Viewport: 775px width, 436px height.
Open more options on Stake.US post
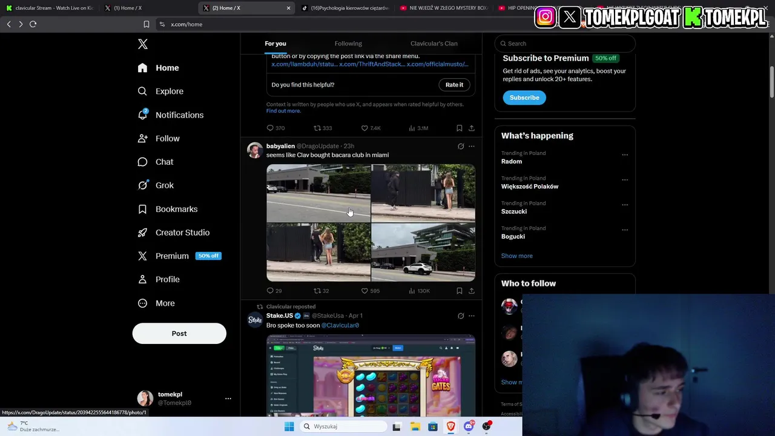point(472,316)
